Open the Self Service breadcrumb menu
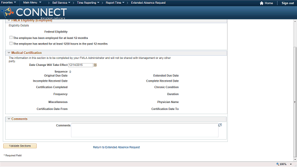 61,3
